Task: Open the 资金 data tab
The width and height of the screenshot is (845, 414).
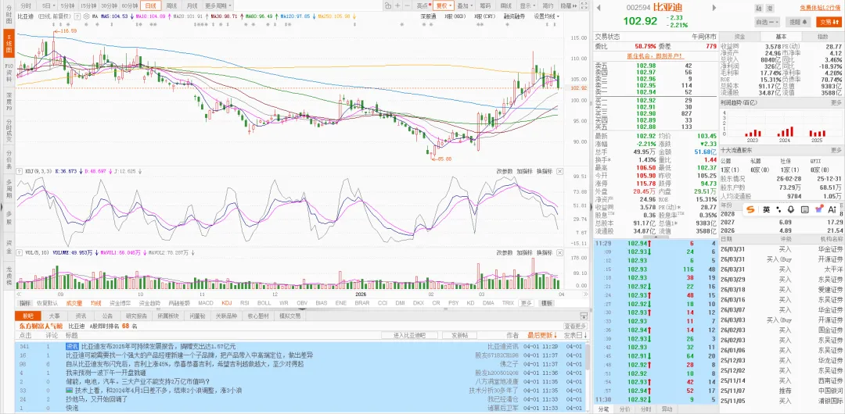Action: [739, 37]
